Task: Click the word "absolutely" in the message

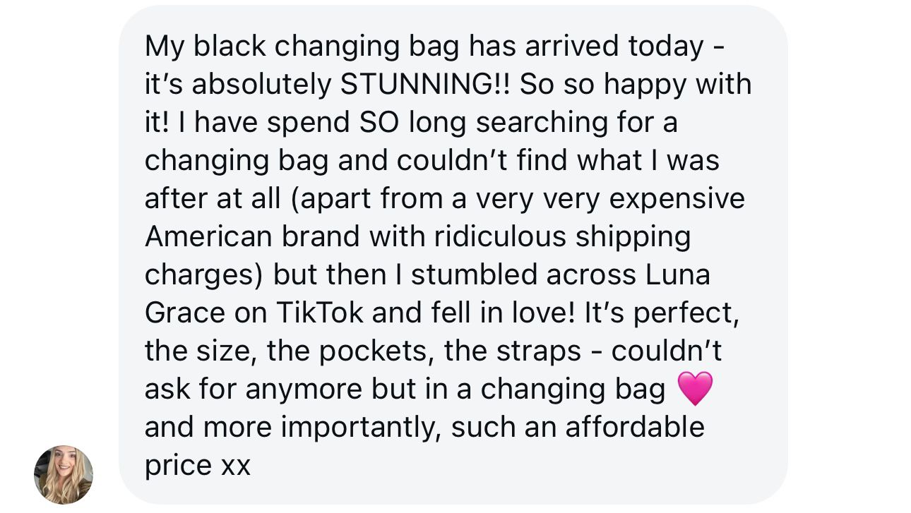Action: click(x=262, y=85)
